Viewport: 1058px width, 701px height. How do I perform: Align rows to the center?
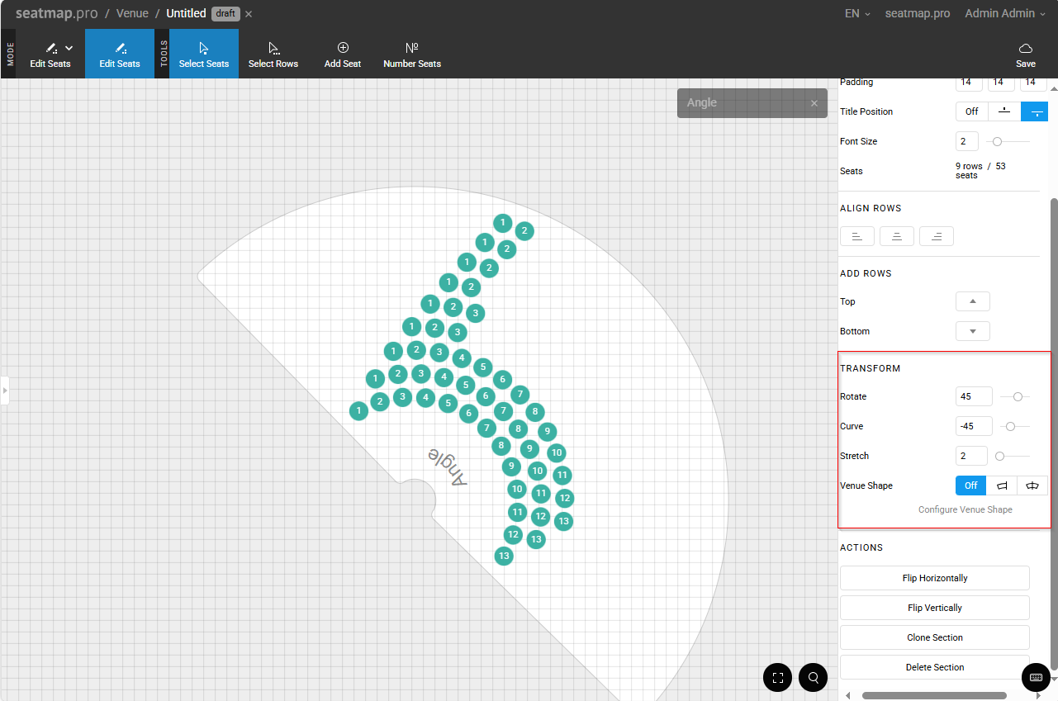coord(896,237)
